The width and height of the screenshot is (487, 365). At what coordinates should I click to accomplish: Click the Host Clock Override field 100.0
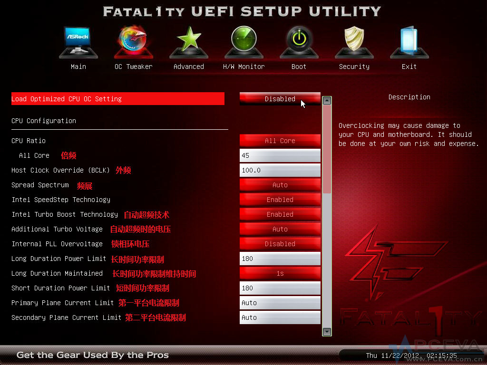coord(280,170)
